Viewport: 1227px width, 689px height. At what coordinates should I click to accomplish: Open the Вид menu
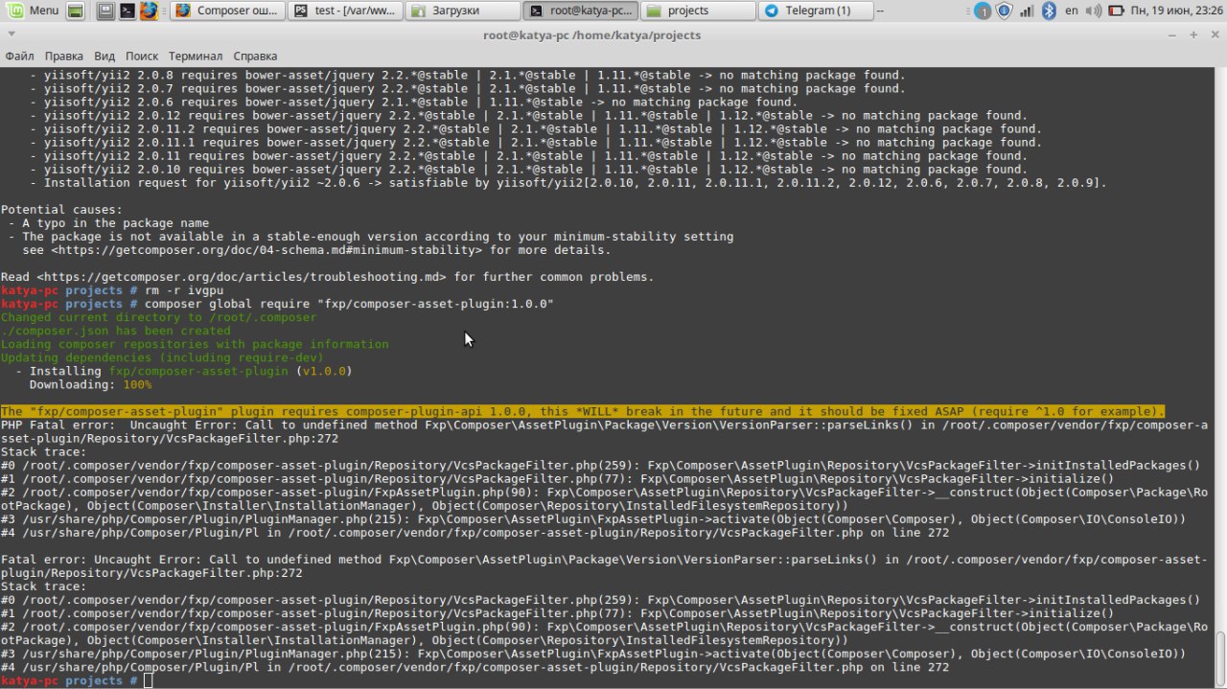(104, 56)
